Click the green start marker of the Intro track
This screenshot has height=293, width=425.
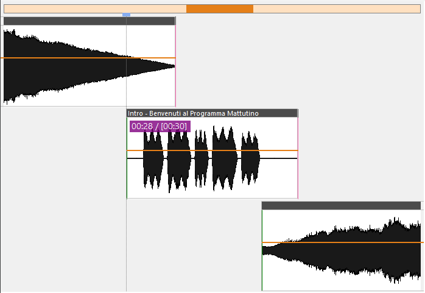click(127, 158)
